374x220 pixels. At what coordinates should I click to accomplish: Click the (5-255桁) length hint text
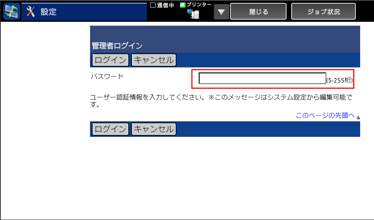click(x=339, y=80)
